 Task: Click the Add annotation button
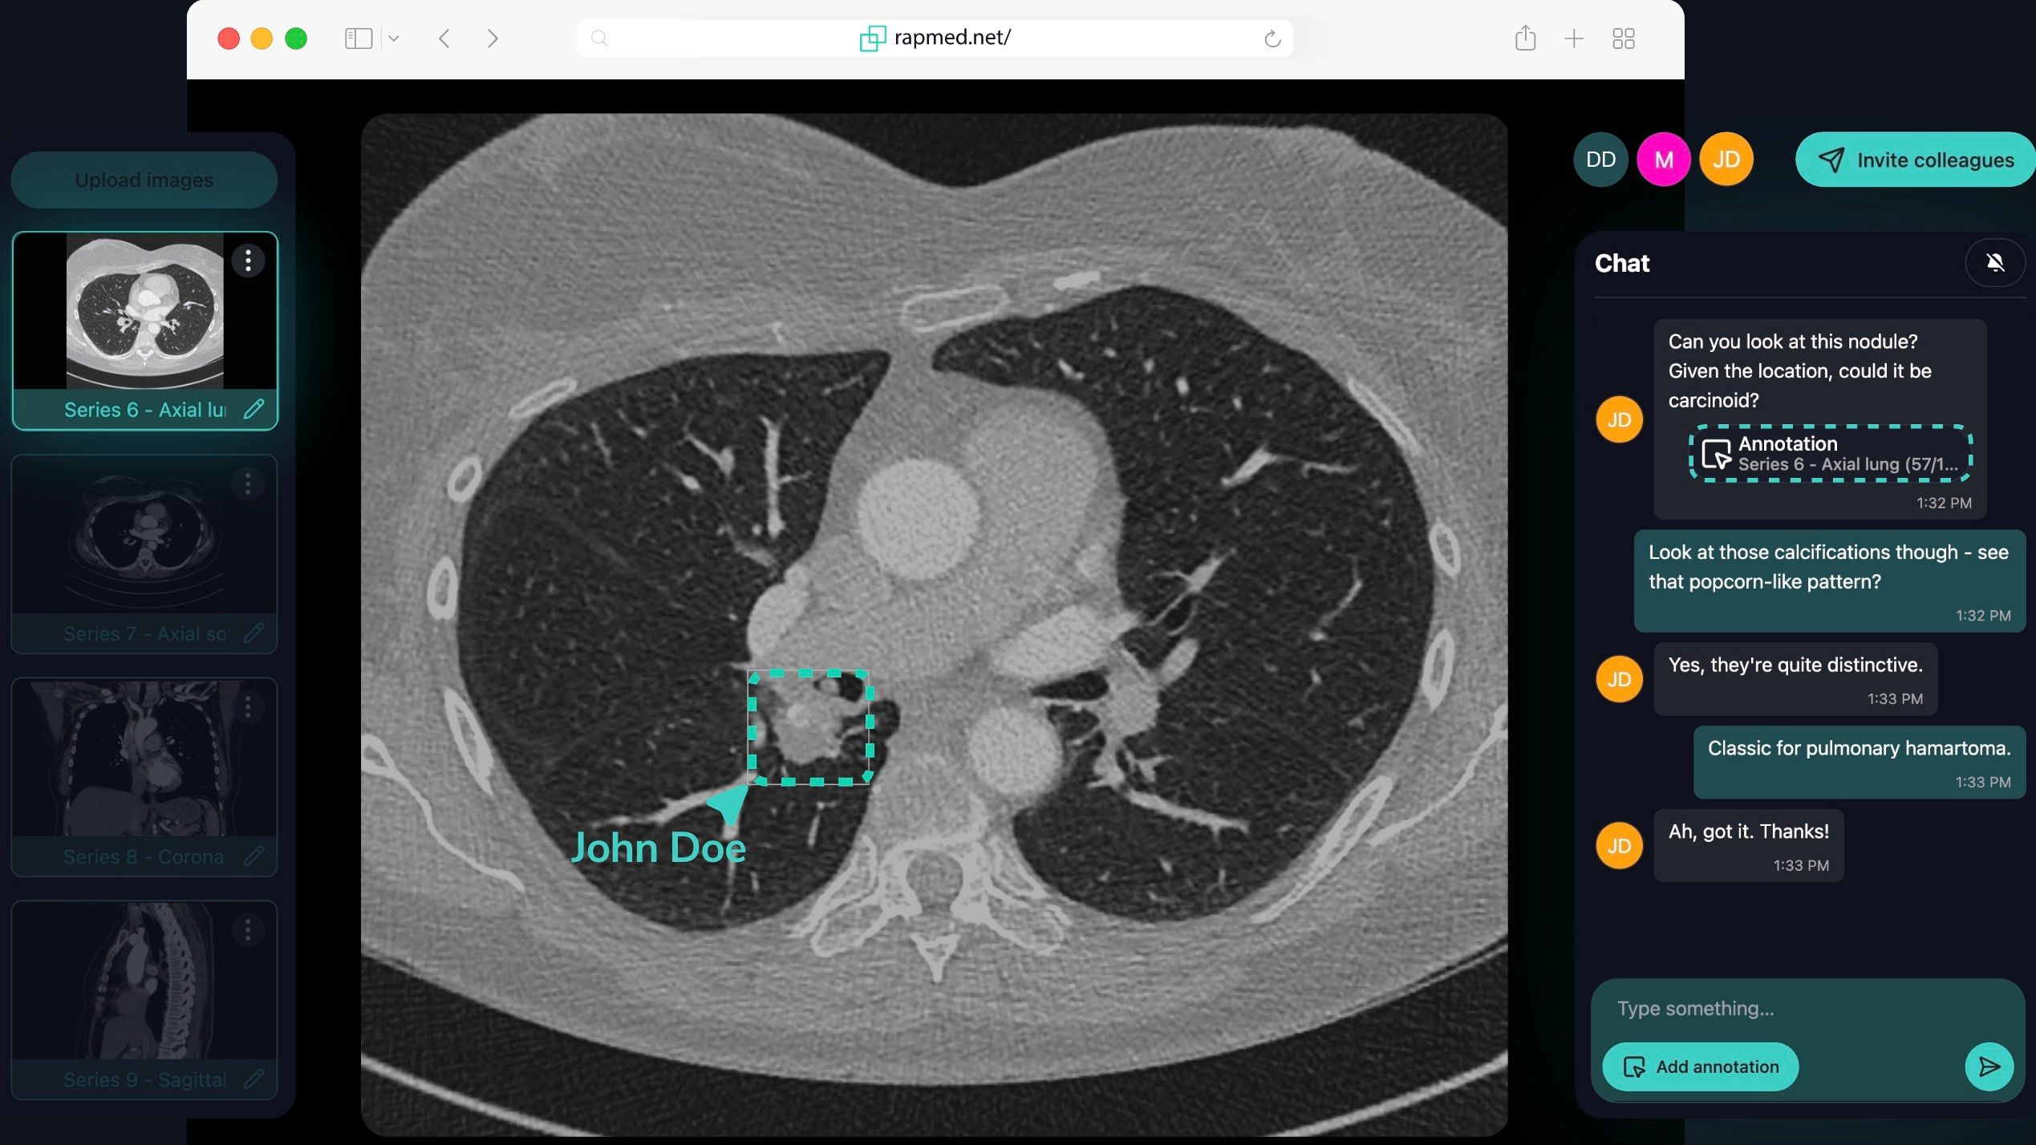coord(1700,1066)
